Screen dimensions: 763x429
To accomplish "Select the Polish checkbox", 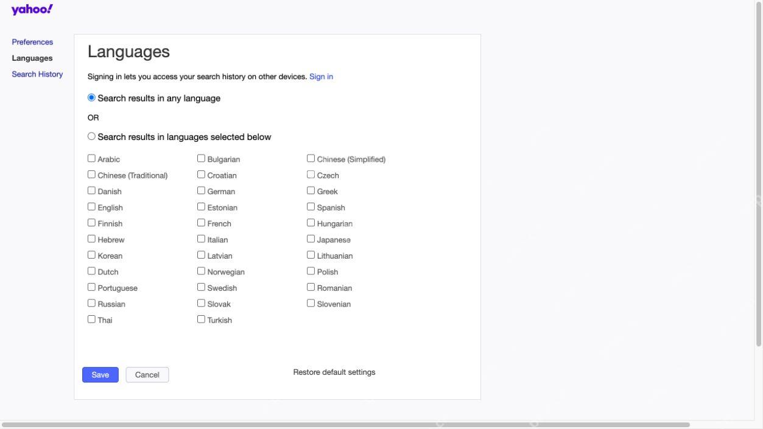I will (x=311, y=271).
